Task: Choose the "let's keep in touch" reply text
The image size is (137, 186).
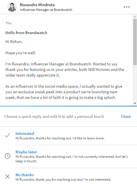Action: [72, 159]
